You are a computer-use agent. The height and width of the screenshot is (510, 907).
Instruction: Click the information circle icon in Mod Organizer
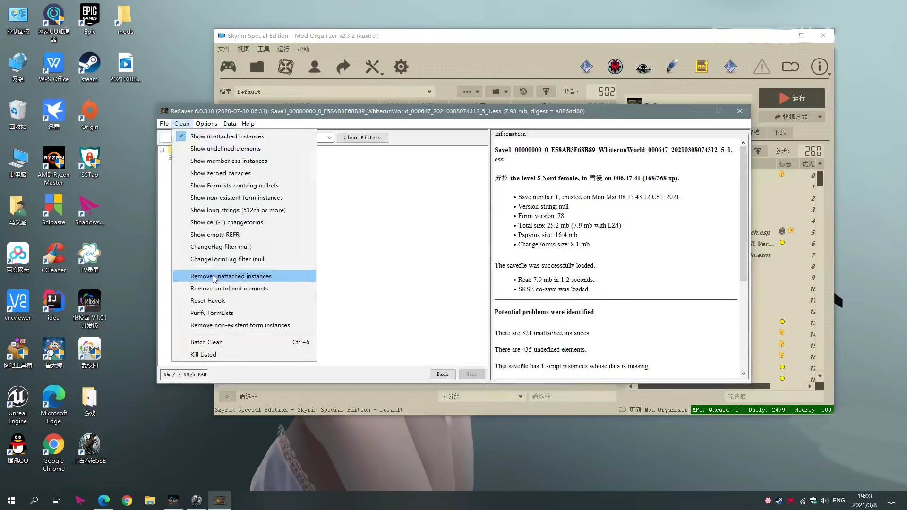click(819, 67)
